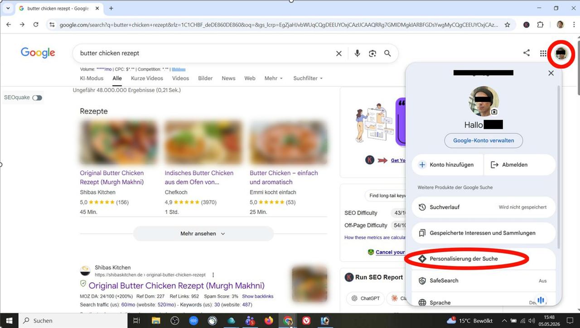Open the Windows Start menu
The width and height of the screenshot is (580, 328).
pos(10,320)
